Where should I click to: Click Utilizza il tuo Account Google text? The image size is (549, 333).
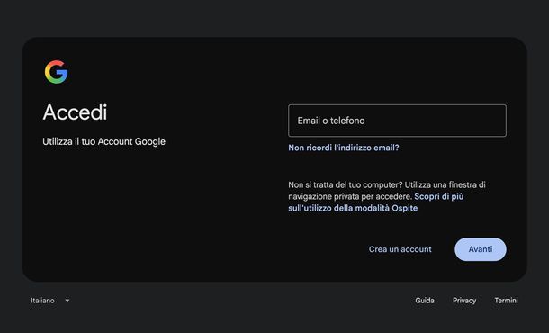coord(104,142)
